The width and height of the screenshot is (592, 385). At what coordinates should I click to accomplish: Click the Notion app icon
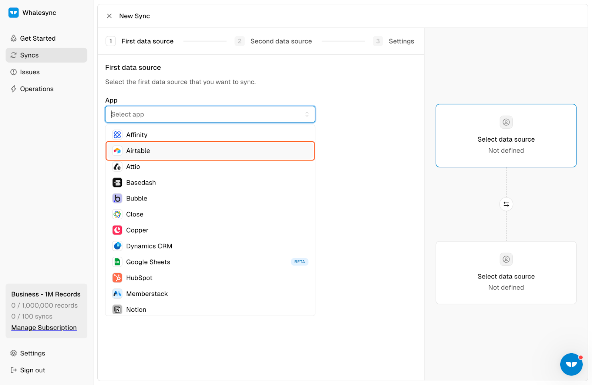click(117, 310)
